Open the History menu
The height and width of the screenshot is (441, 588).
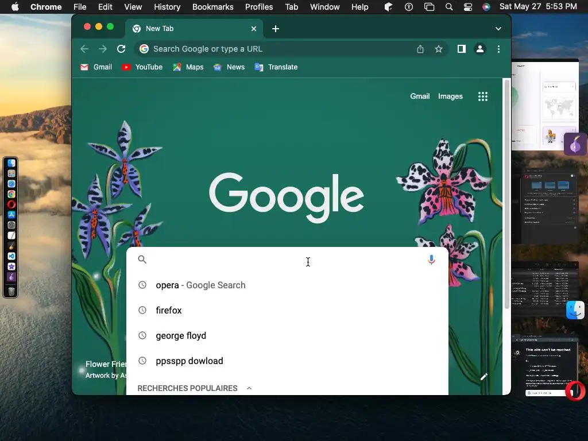coord(167,7)
